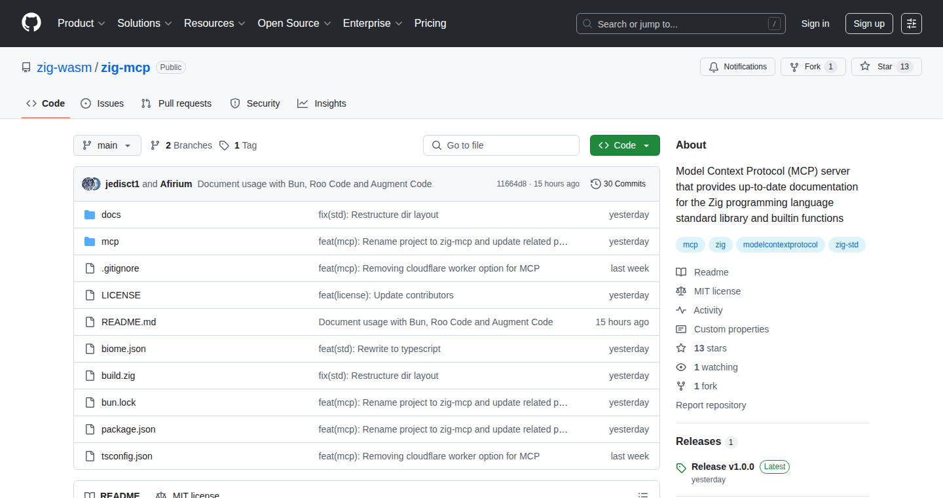Switch to the Issues tab
943x498 pixels.
pos(102,103)
